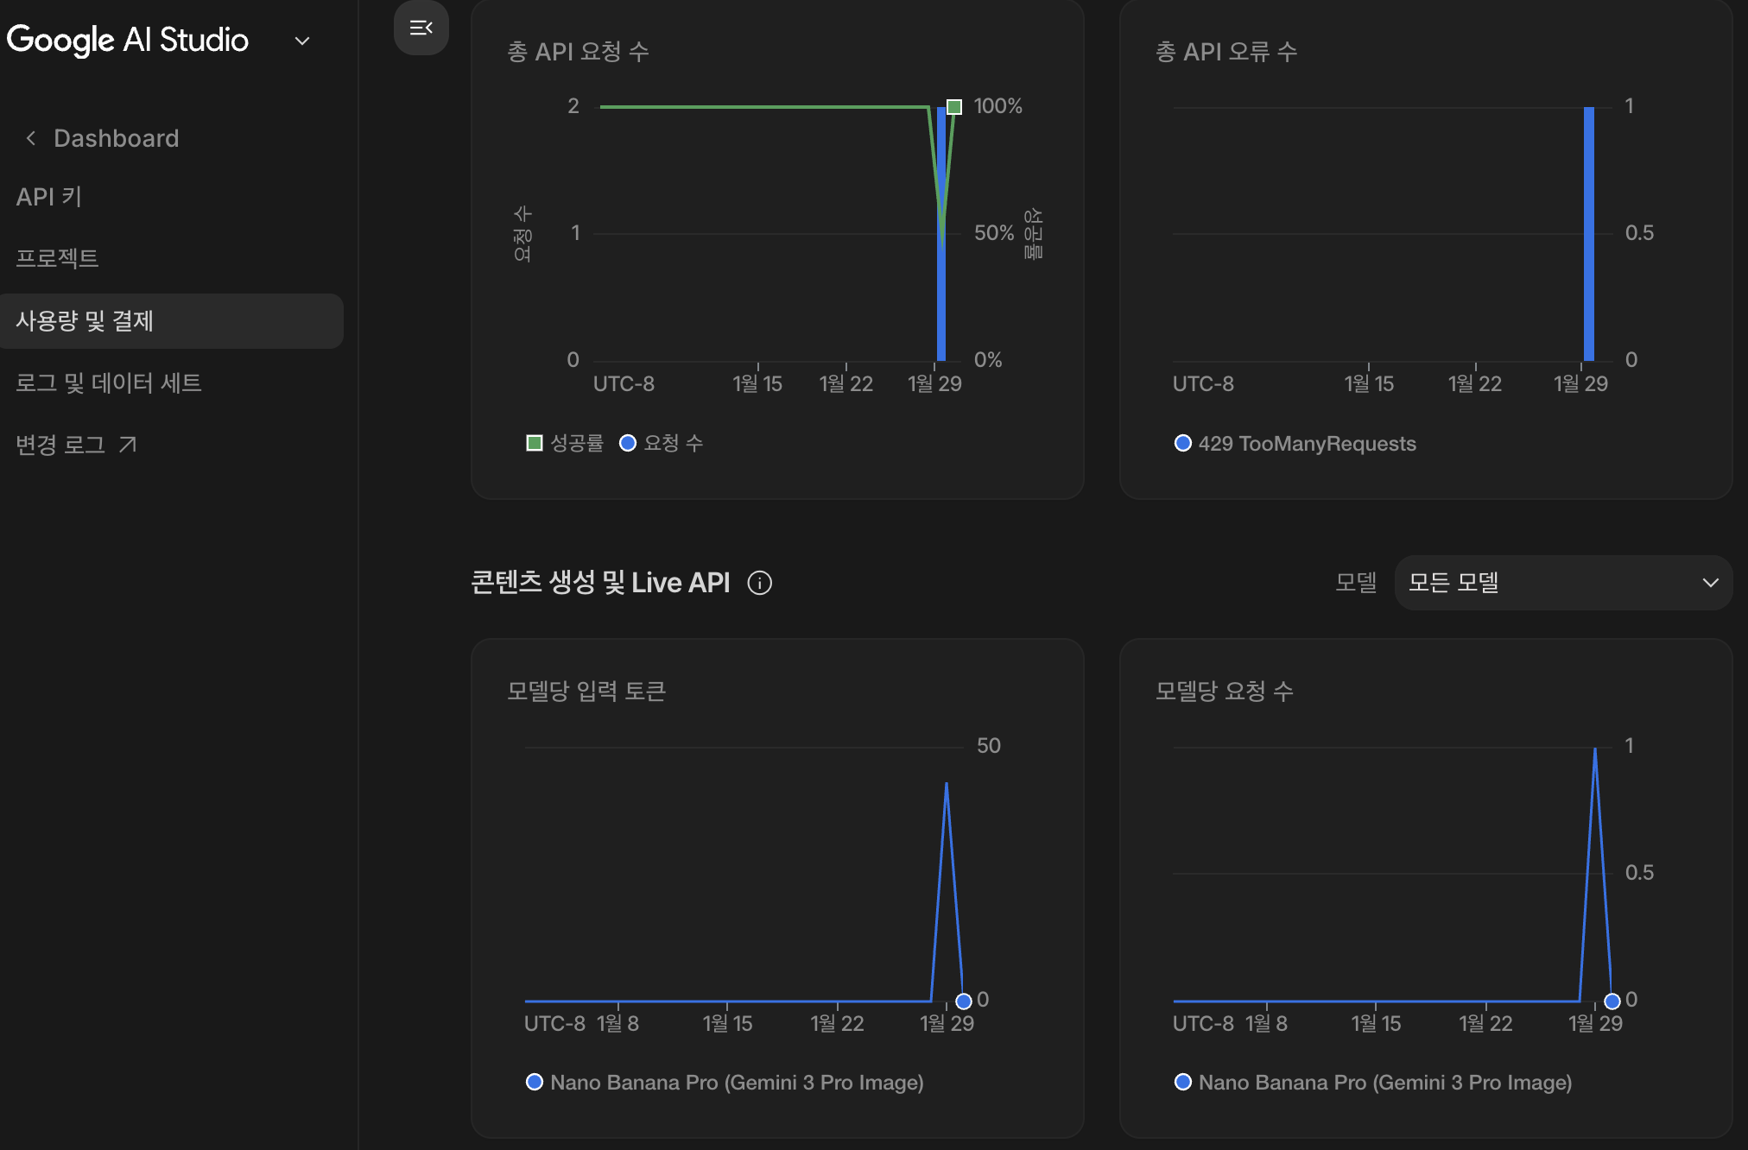Toggle Nano Banana Pro series in 모델당 요청 수 chart
Image resolution: width=1748 pixels, height=1150 pixels.
1384,1082
